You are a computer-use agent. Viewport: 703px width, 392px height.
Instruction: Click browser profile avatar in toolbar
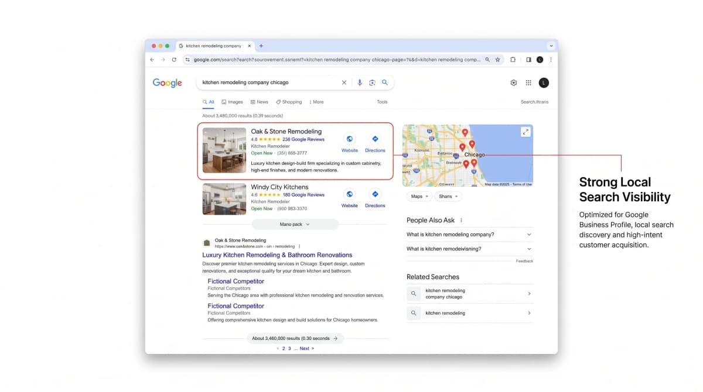click(x=540, y=60)
